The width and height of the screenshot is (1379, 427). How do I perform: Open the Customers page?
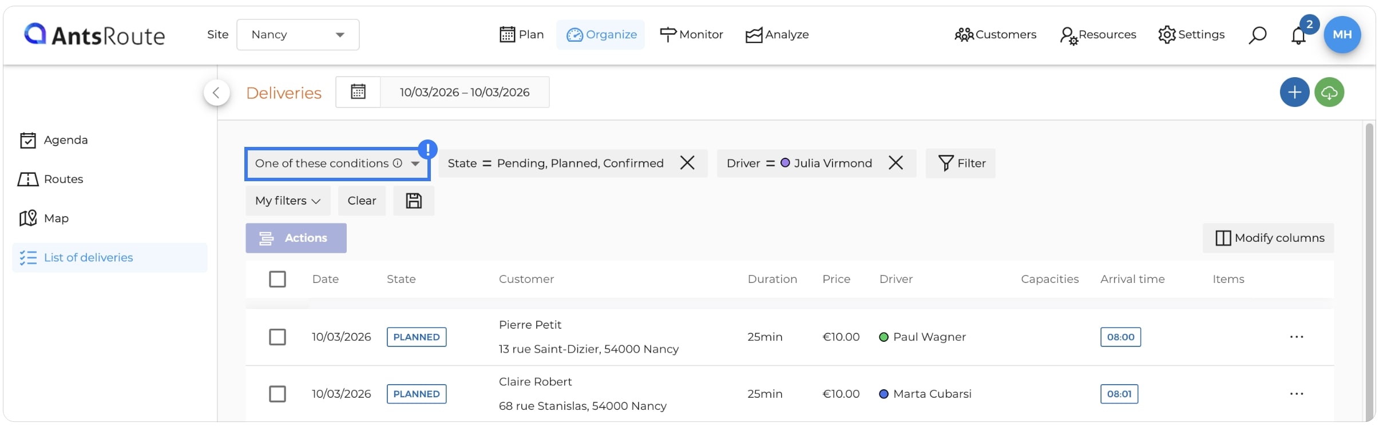click(x=996, y=35)
